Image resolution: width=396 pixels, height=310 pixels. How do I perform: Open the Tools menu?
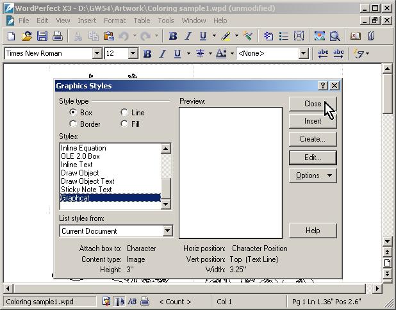(166, 20)
